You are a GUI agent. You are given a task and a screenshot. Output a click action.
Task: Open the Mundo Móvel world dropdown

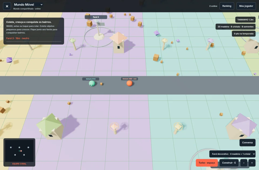pyautogui.click(x=28, y=5)
